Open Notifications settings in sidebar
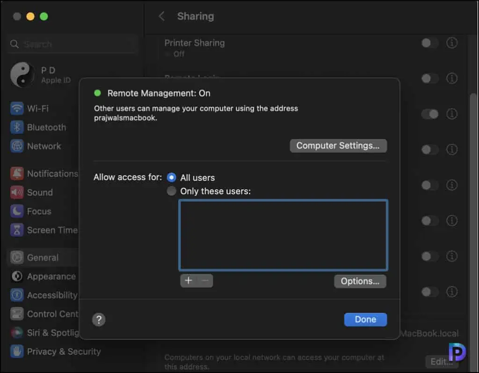 44,174
